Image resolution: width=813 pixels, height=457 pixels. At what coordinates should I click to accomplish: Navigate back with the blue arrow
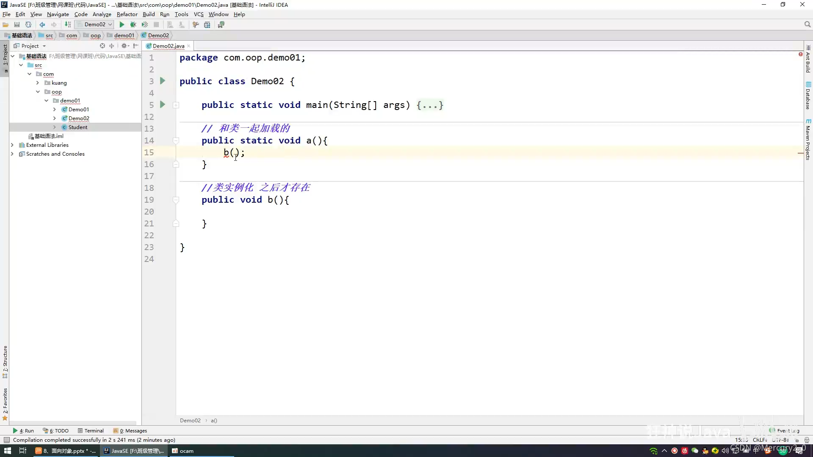tap(42, 25)
